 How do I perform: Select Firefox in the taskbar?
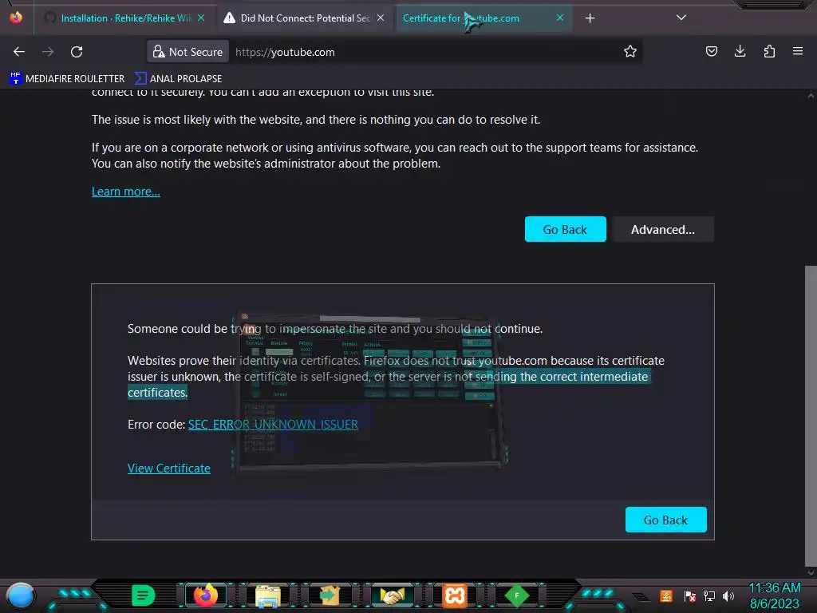pos(205,595)
